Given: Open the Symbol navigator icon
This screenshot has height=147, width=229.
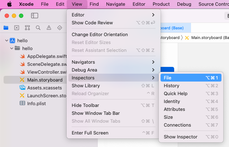Looking at the screenshot, I should [x=27, y=28].
